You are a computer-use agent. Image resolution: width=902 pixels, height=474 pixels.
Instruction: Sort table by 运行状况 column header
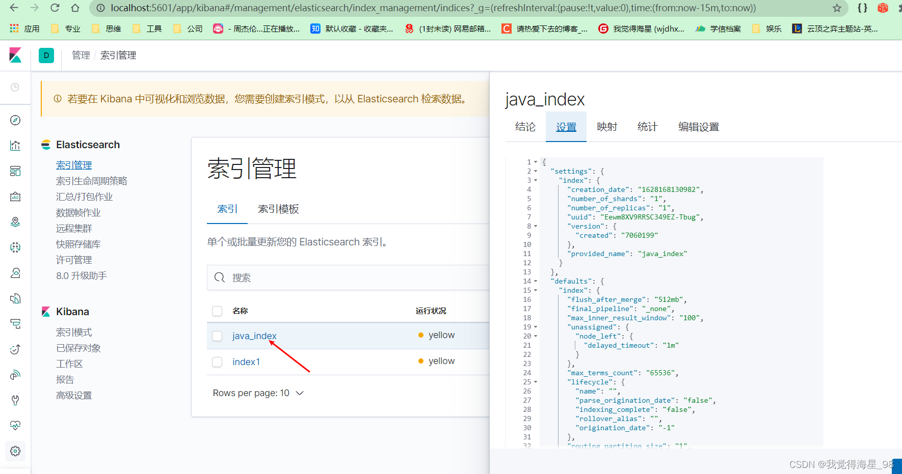(431, 311)
